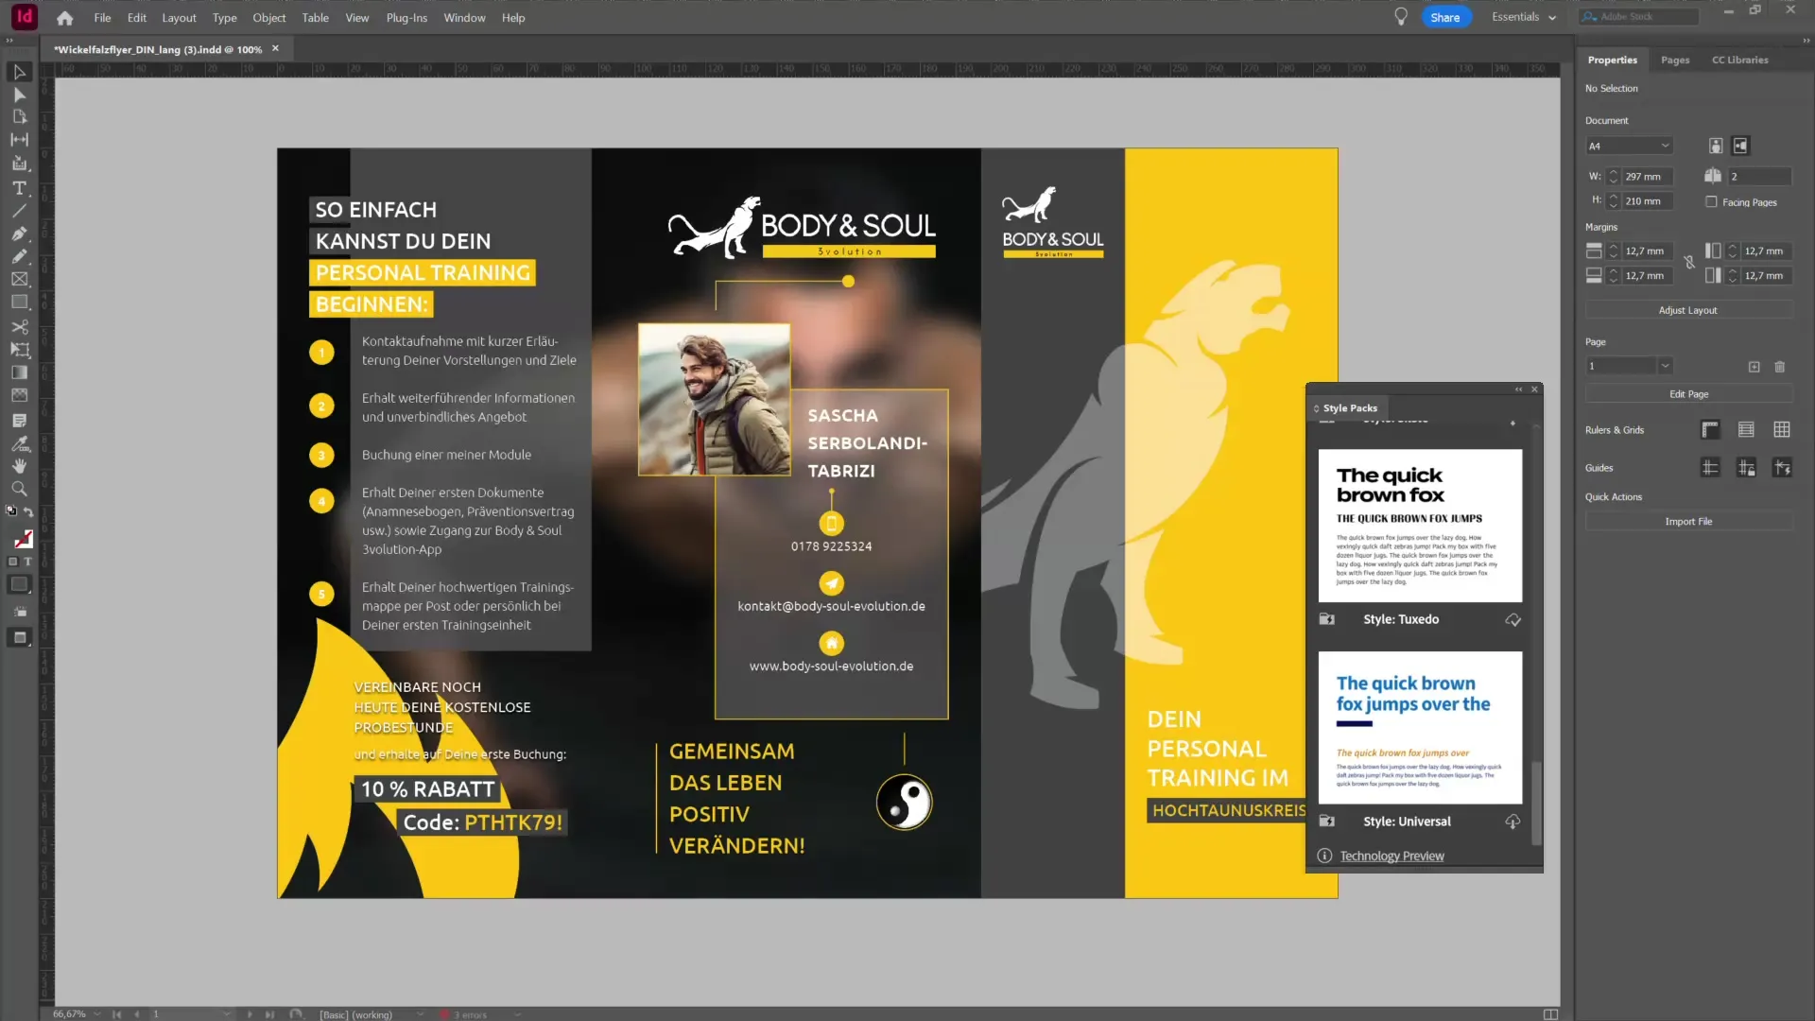This screenshot has width=1815, height=1021.
Task: Select the Scissors tool
Action: point(19,327)
